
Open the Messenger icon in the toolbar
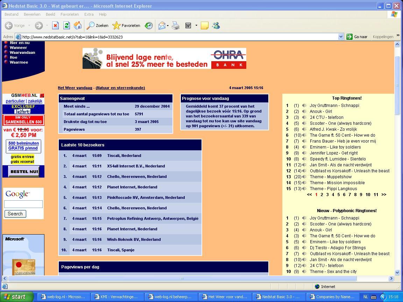(x=216, y=26)
